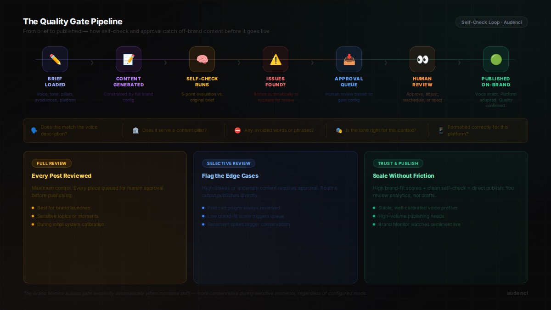Click the Self-Check Loop · Audenci pill
The image size is (551, 310).
point(491,22)
